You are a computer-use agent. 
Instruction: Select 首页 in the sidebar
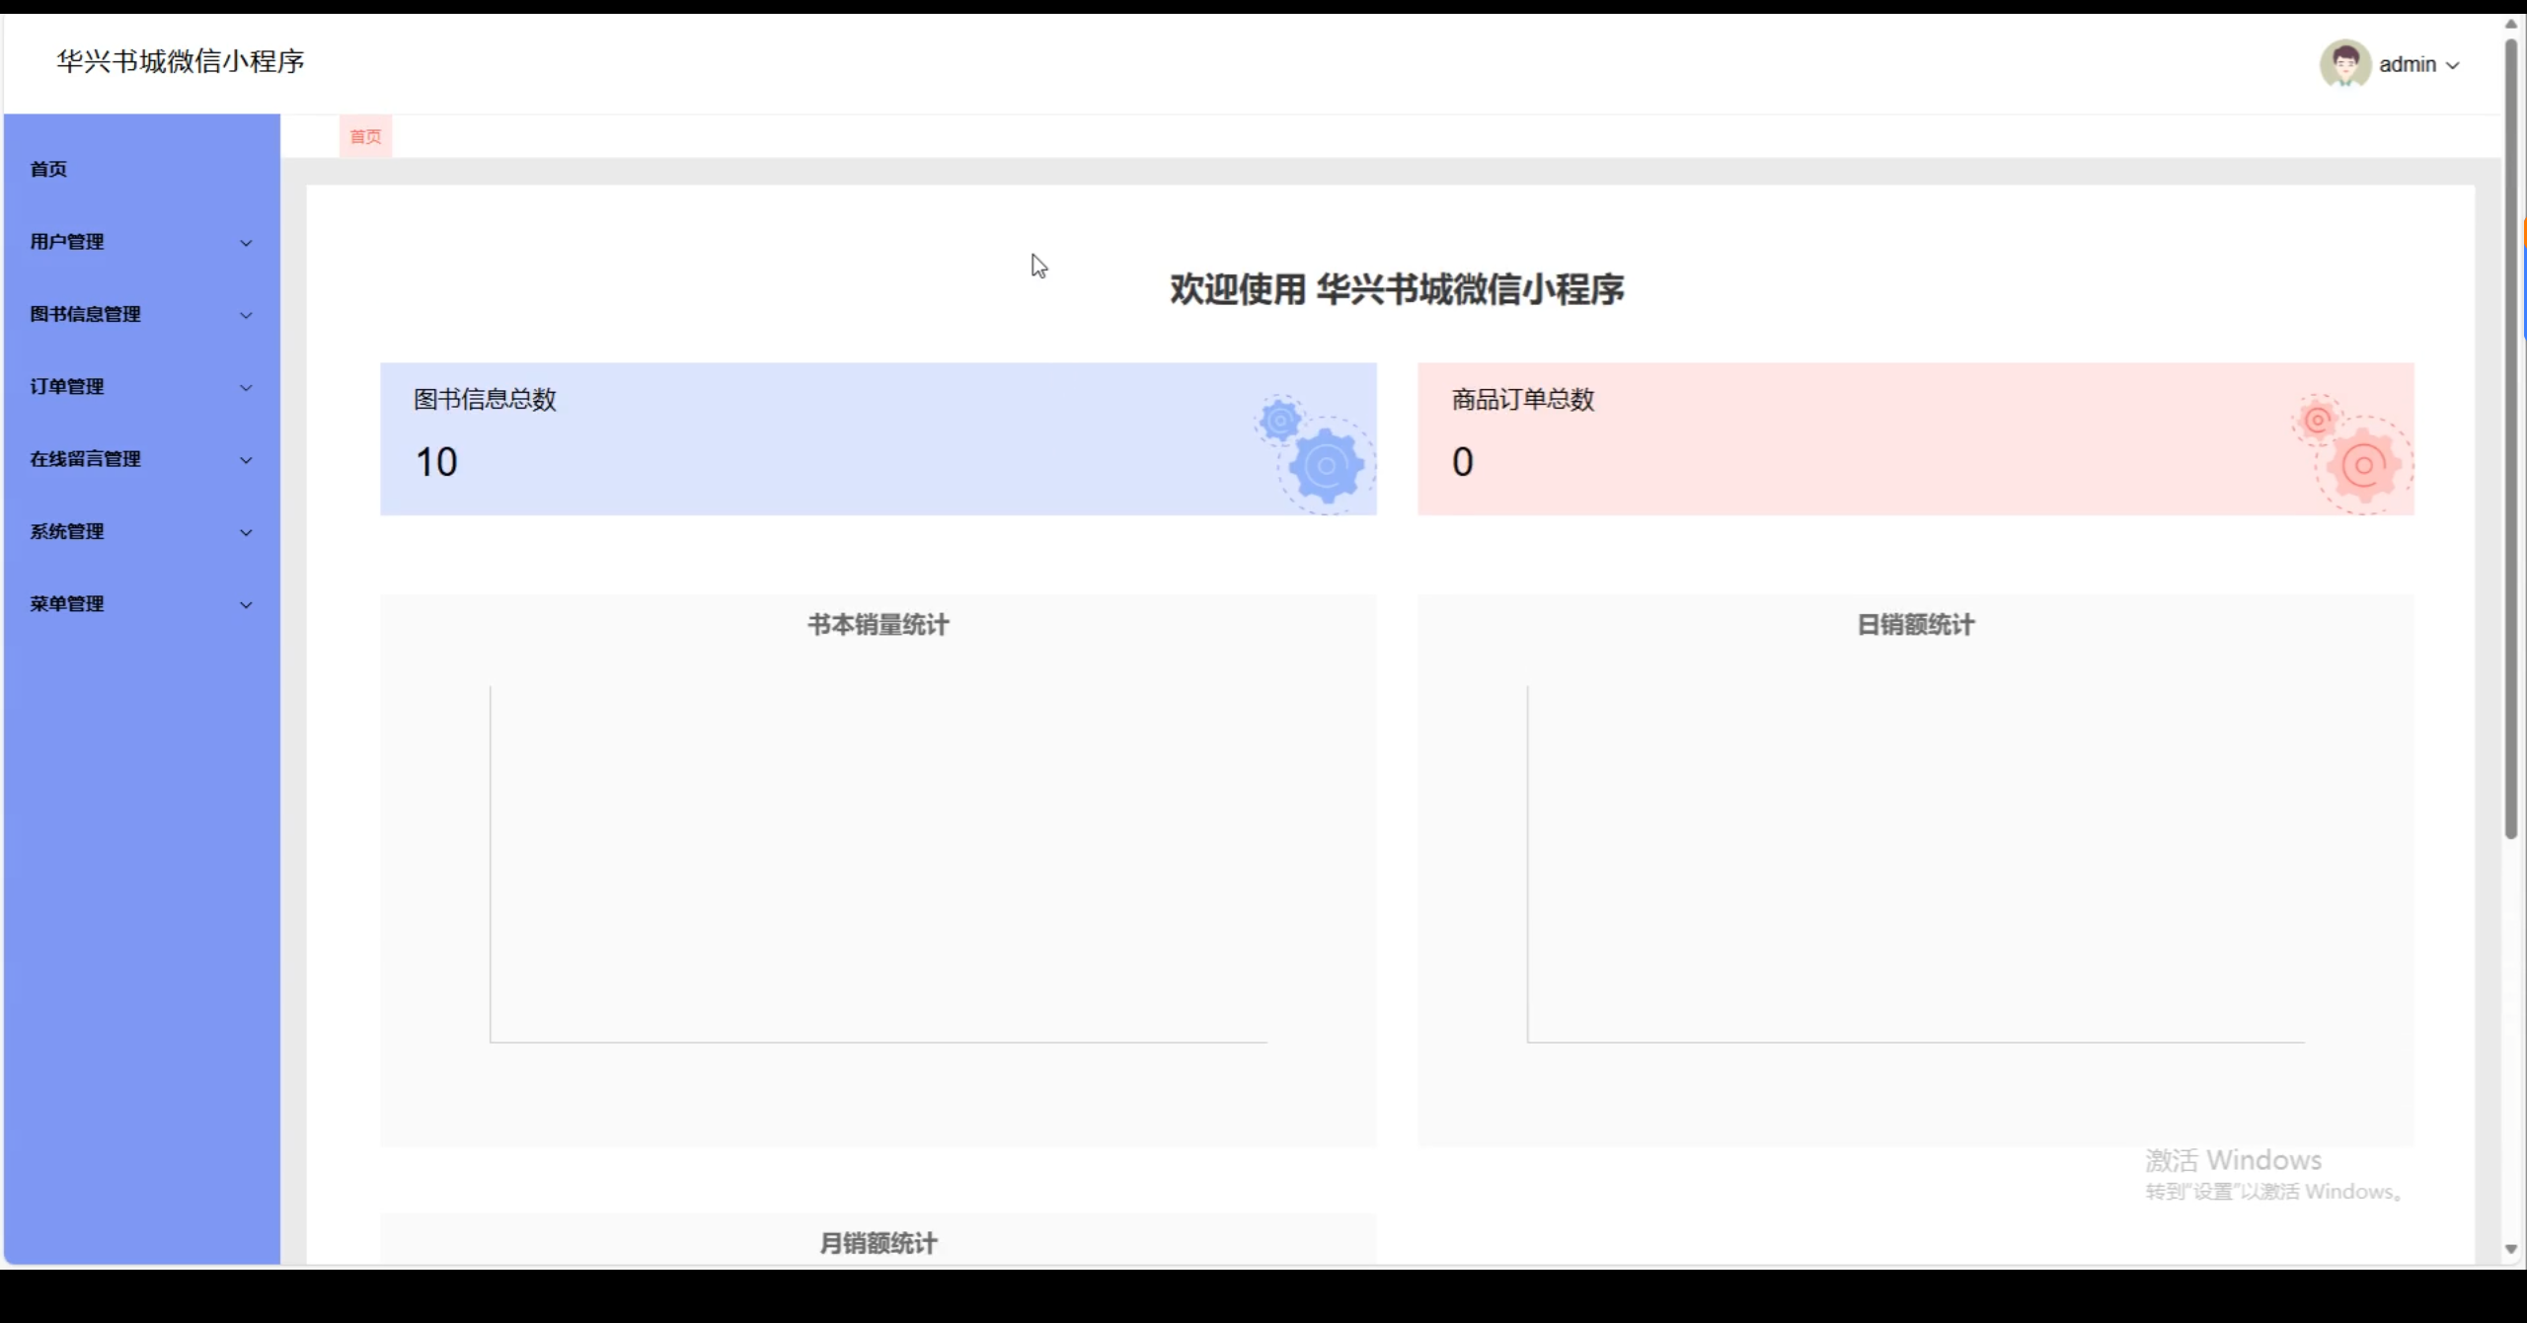click(48, 169)
